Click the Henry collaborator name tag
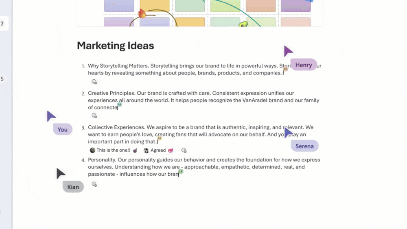This screenshot has height=229, width=407. pos(304,65)
